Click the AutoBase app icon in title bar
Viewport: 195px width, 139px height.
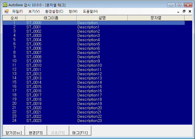[5, 5]
